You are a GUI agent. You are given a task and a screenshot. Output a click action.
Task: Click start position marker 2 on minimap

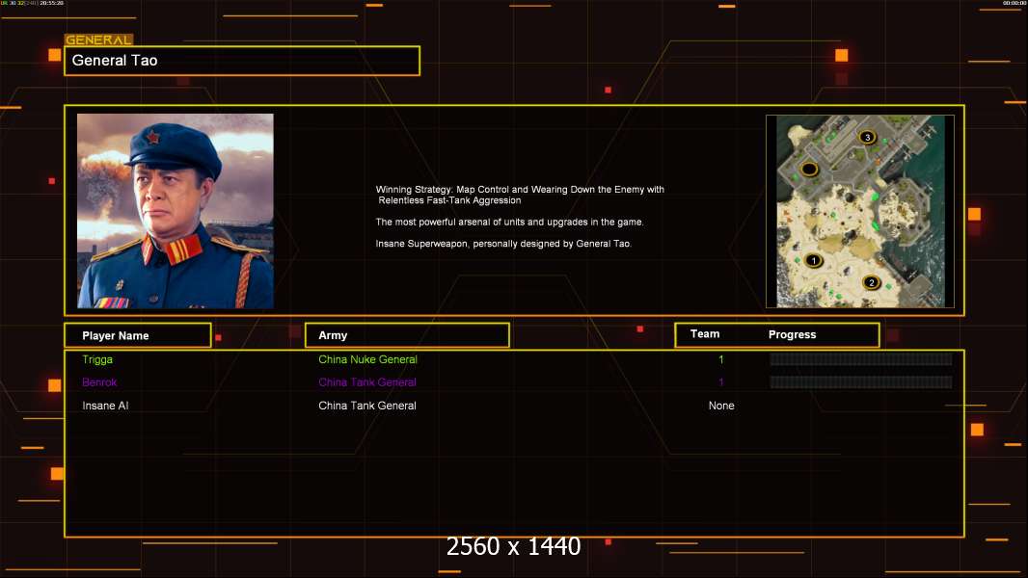(x=872, y=283)
